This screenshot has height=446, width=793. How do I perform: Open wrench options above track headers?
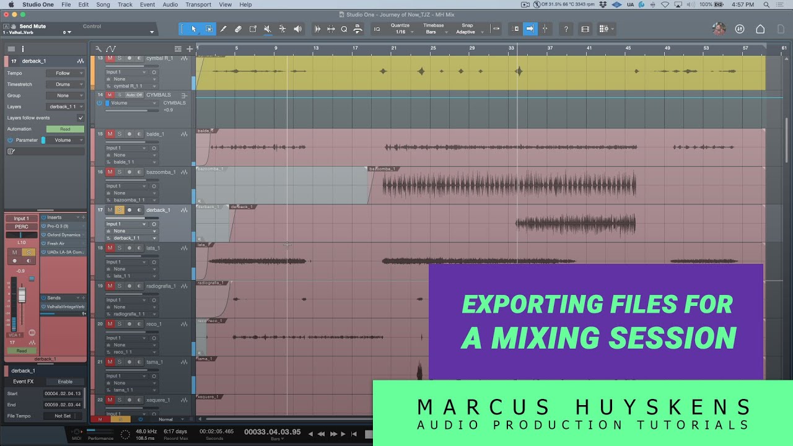99,49
